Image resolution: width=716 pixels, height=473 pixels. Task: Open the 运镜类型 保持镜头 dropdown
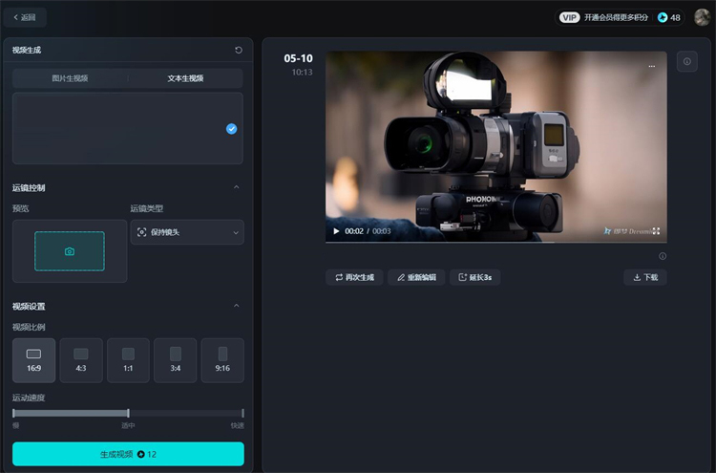coord(187,232)
